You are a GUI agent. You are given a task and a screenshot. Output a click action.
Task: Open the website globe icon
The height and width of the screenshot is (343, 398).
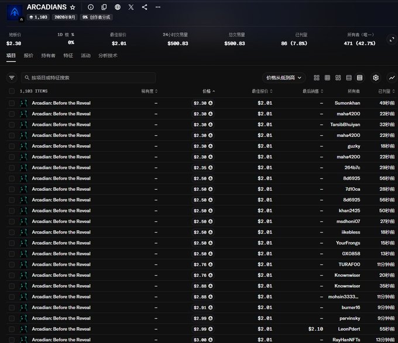(118, 7)
